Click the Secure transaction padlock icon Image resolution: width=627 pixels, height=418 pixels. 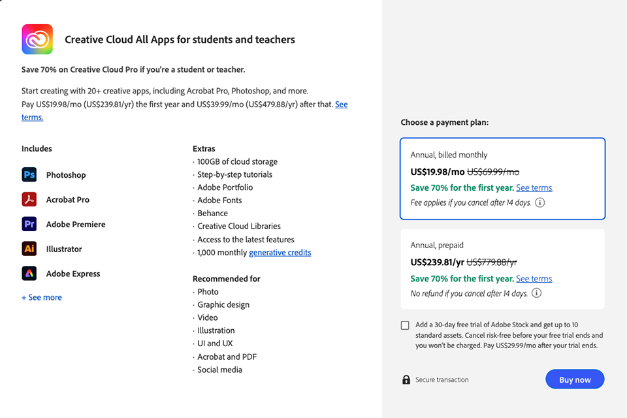tap(406, 379)
